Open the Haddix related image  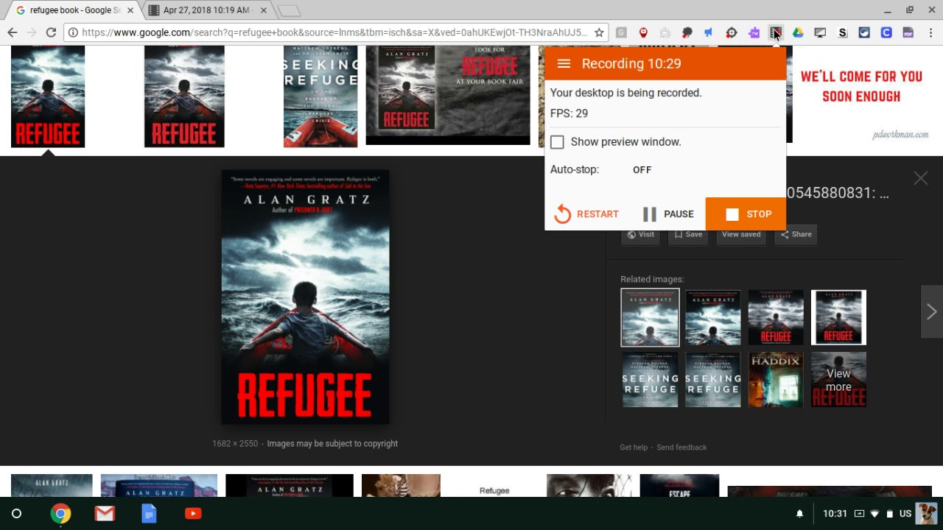point(776,380)
